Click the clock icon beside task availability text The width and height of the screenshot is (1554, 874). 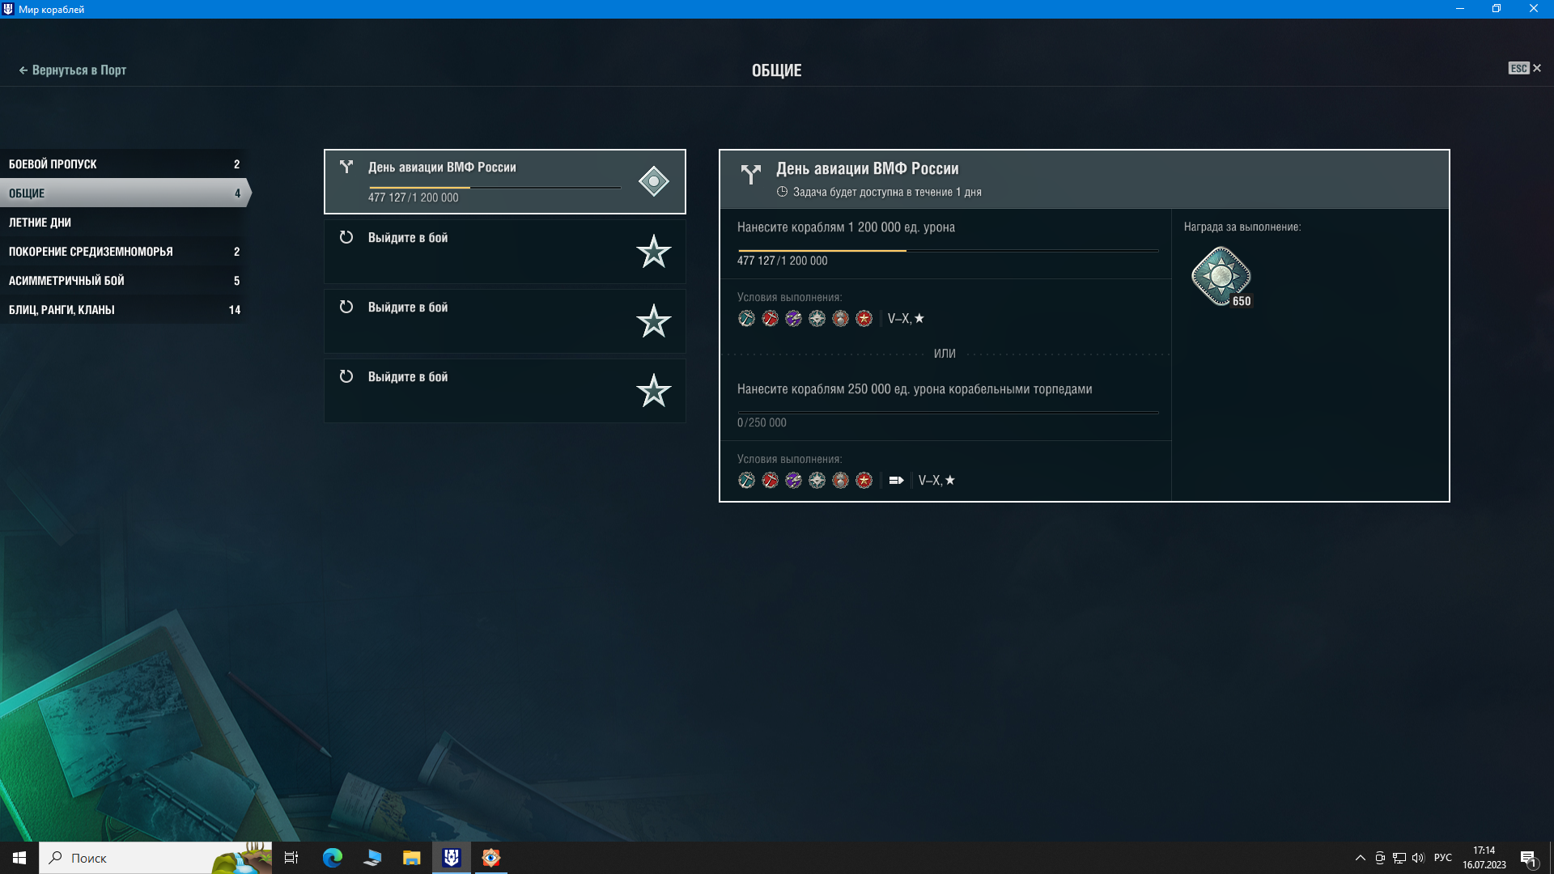tap(782, 192)
